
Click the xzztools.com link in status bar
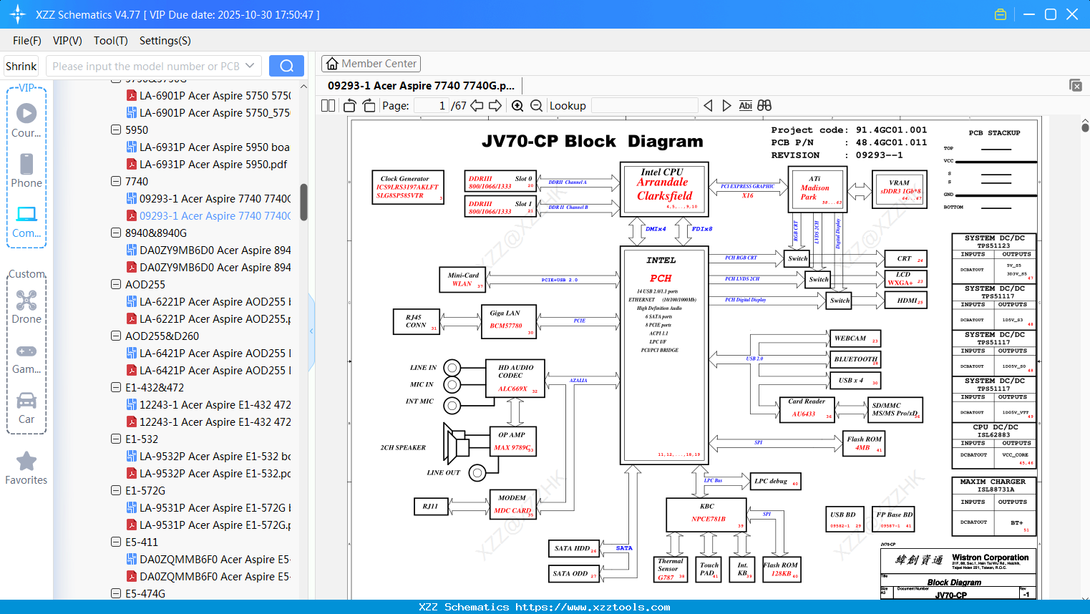click(593, 607)
